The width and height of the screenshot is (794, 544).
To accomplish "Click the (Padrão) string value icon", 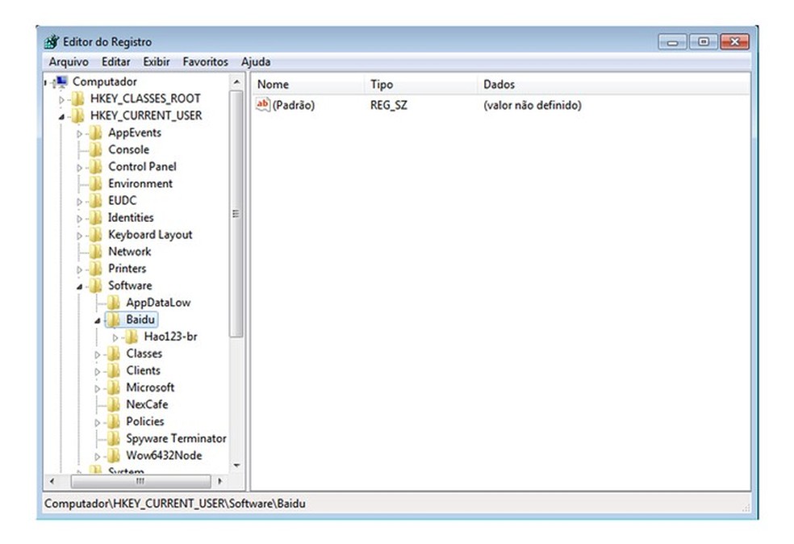I will click(x=263, y=105).
